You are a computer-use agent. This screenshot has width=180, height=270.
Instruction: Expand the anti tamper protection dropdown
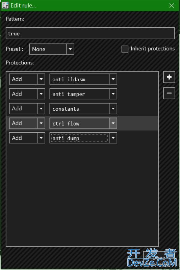tap(113, 94)
